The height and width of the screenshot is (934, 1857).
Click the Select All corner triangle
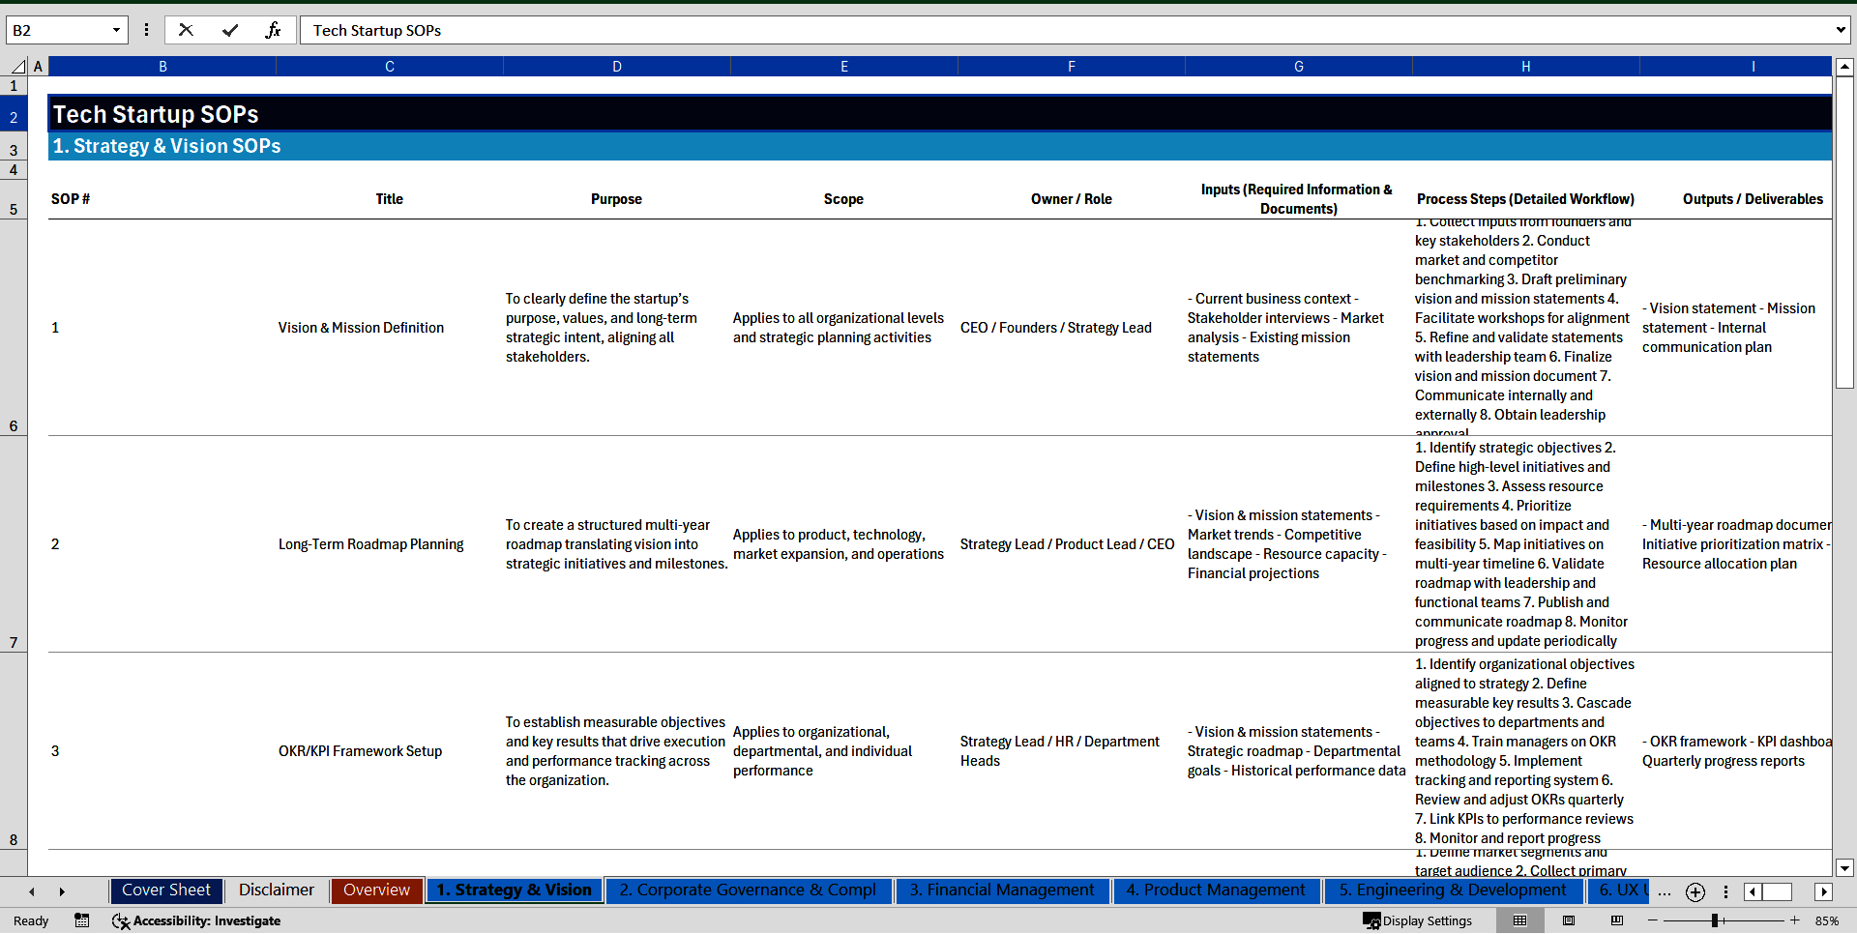click(17, 67)
